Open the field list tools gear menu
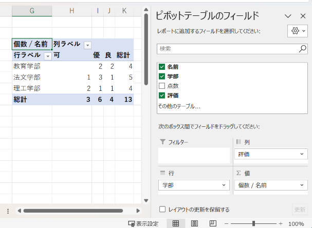The height and width of the screenshot is (228, 312). [x=298, y=31]
